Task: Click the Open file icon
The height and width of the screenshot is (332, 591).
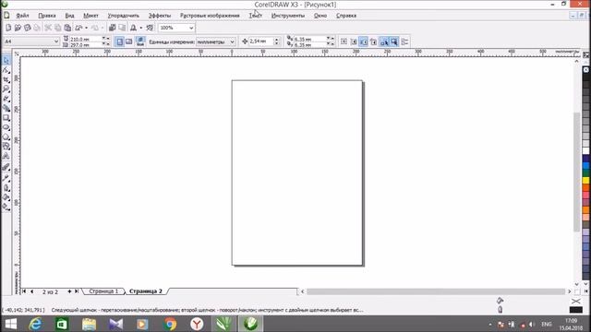Action: [18, 28]
